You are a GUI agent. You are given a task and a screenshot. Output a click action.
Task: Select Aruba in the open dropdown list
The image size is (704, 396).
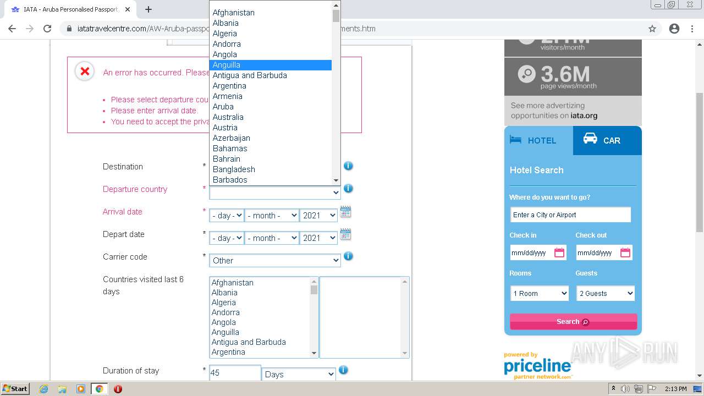click(271, 107)
